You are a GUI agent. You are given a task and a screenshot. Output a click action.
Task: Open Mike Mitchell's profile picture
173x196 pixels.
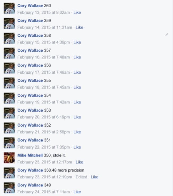(9, 158)
